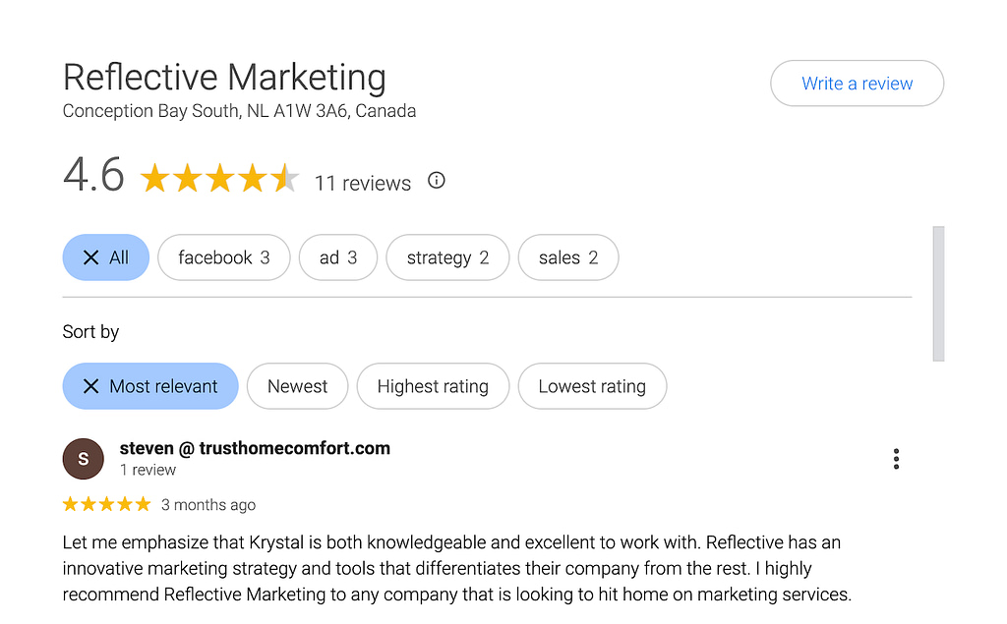Deselect the All reviews filter
Viewport: 1007px width, 624px height.
105,256
